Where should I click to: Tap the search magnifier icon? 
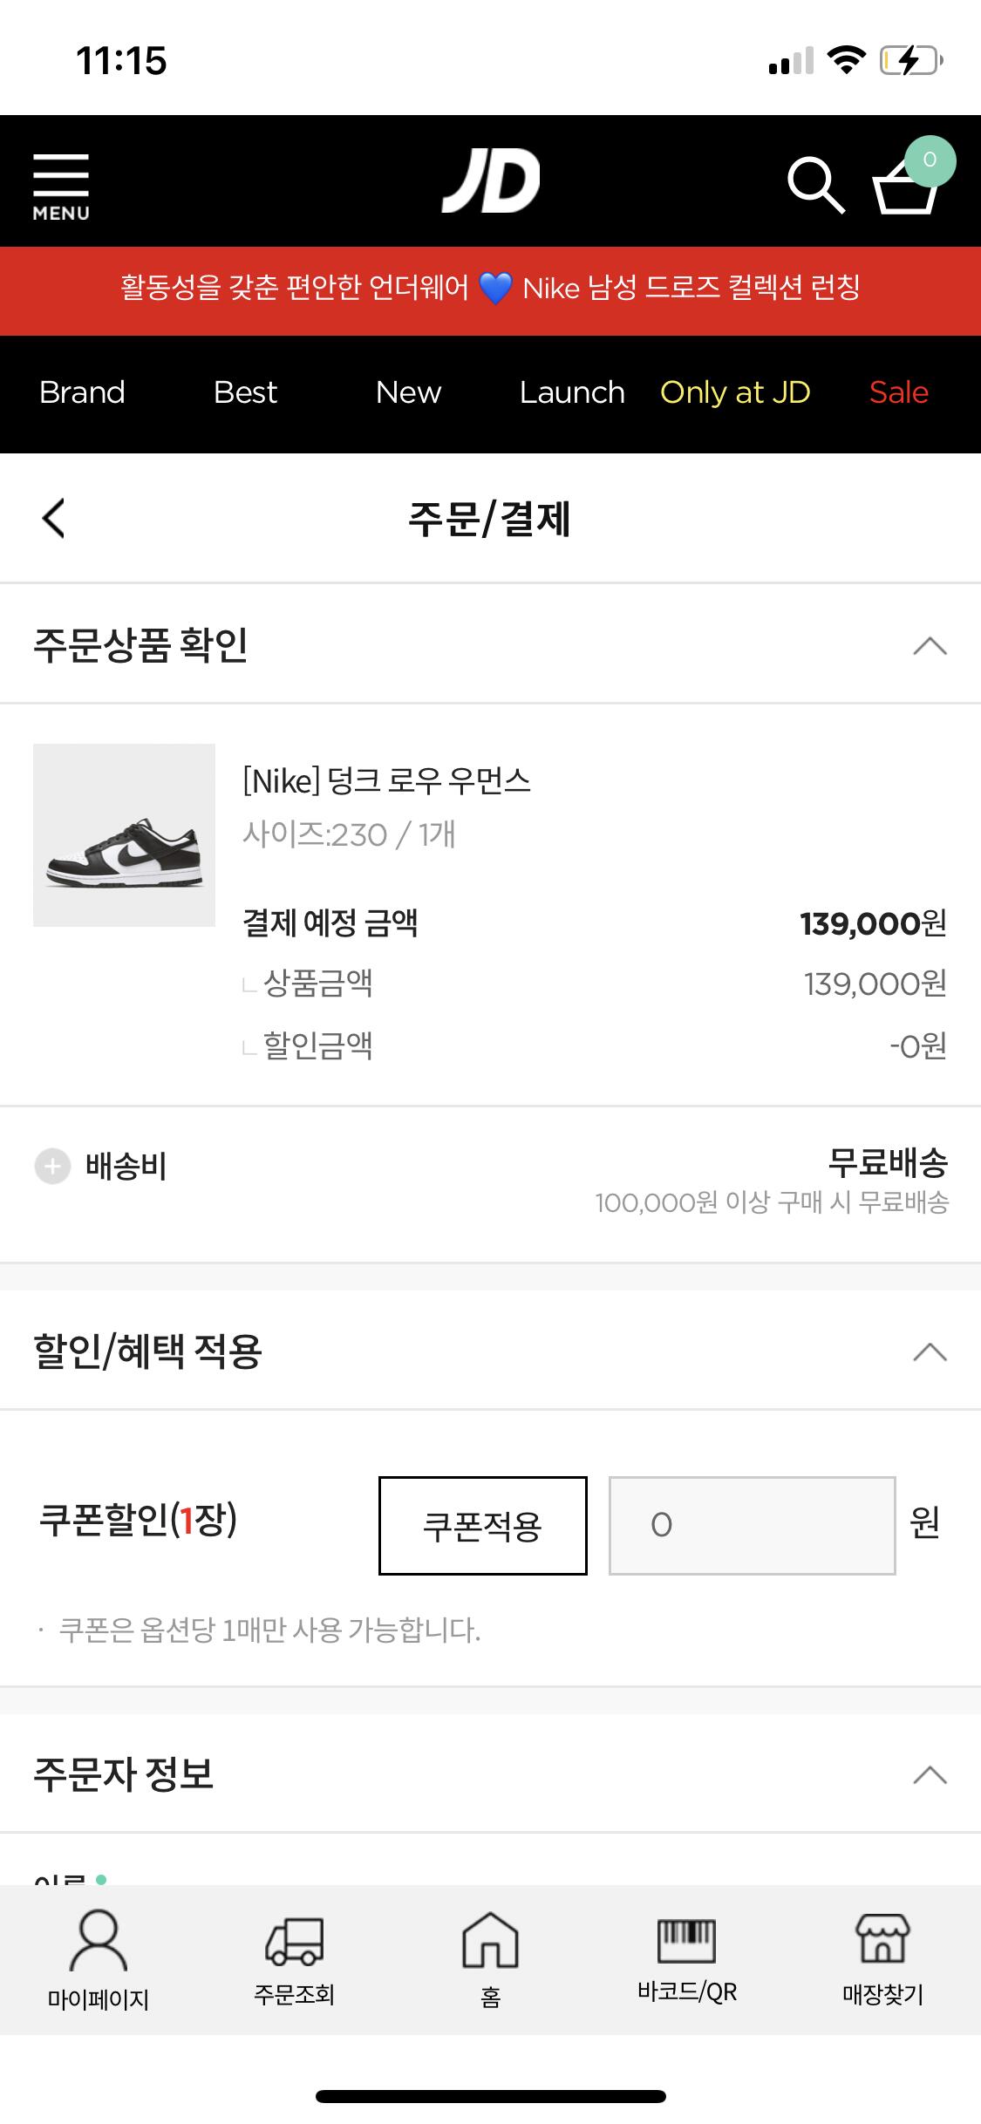[x=815, y=185]
